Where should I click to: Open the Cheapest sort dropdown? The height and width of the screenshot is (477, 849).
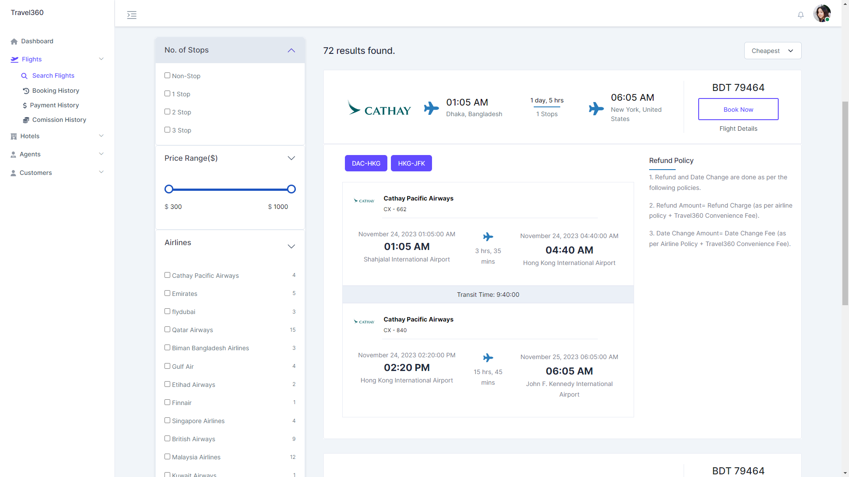click(x=773, y=51)
